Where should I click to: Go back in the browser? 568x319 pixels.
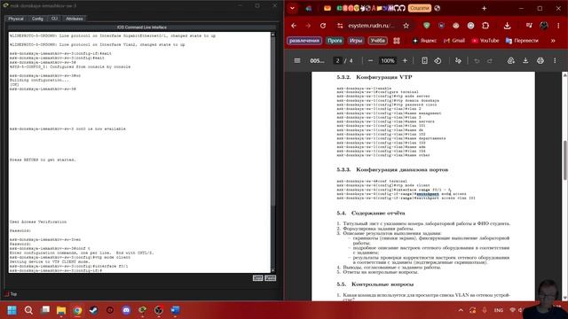(294, 26)
